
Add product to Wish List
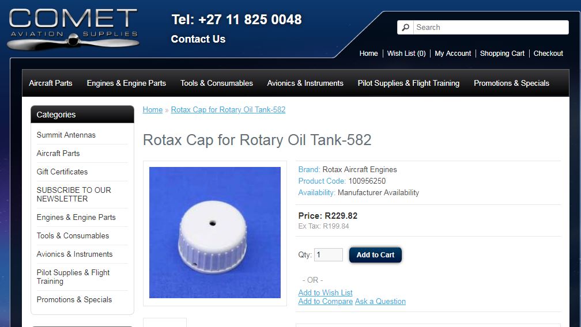pyautogui.click(x=325, y=292)
